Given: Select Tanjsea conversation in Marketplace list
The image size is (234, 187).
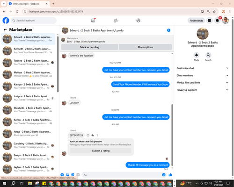Looking at the screenshot, I should click(28, 63).
